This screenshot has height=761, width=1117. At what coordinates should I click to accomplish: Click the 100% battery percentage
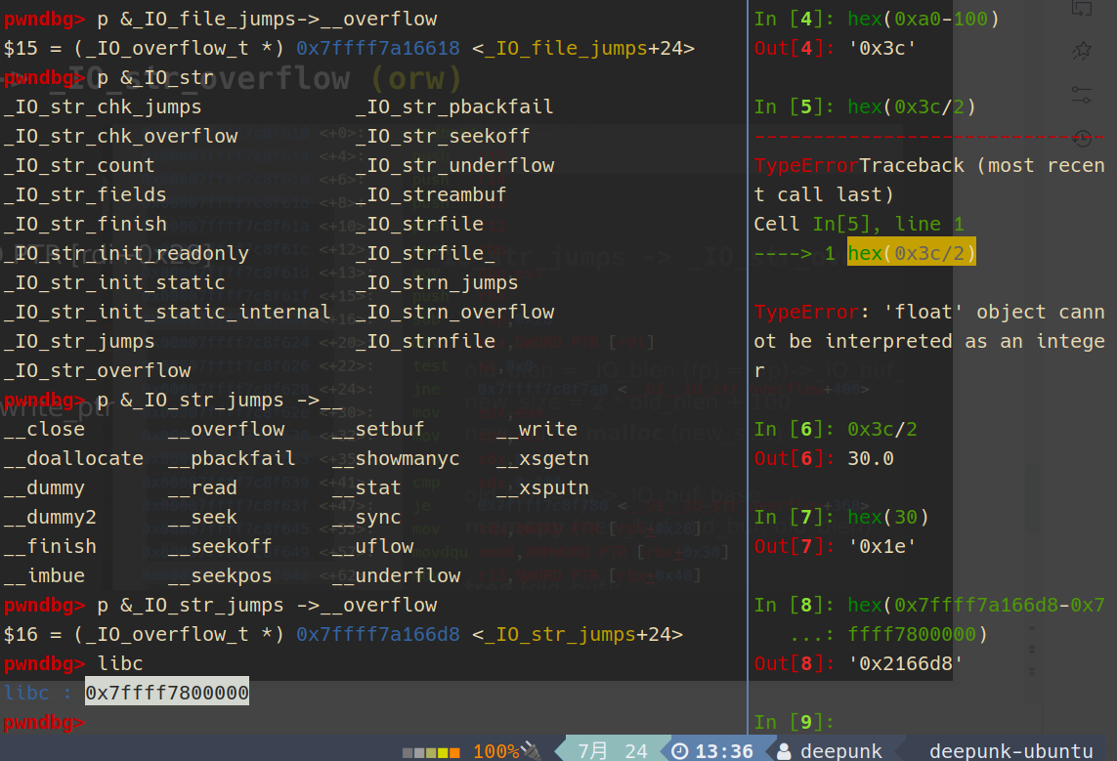[x=495, y=751]
